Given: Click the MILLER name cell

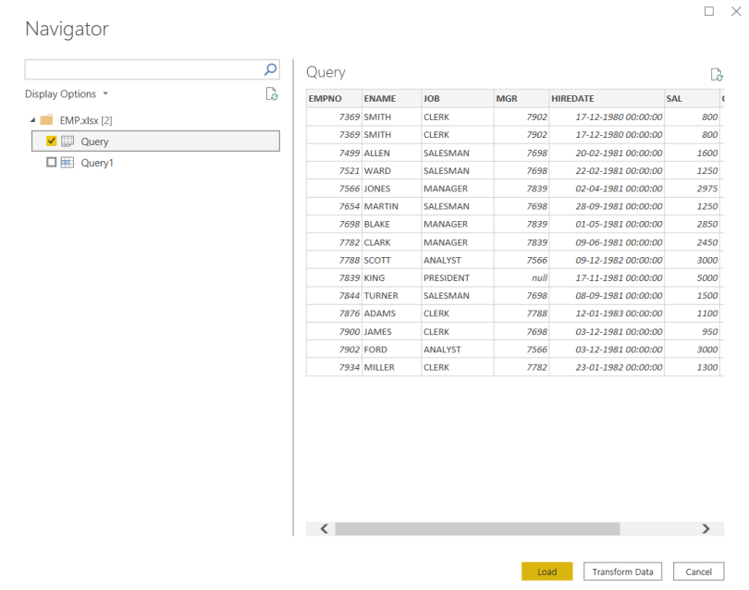Looking at the screenshot, I should pyautogui.click(x=391, y=367).
